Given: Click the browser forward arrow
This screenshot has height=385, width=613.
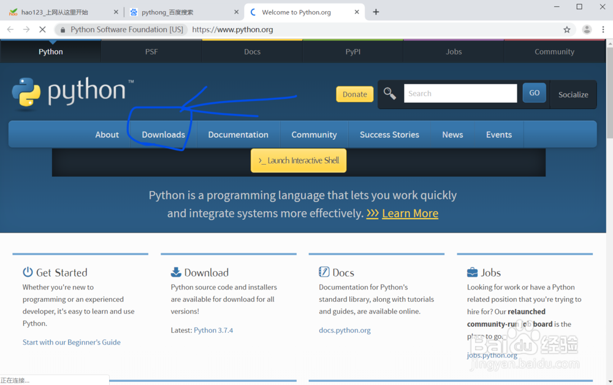Looking at the screenshot, I should pos(26,29).
